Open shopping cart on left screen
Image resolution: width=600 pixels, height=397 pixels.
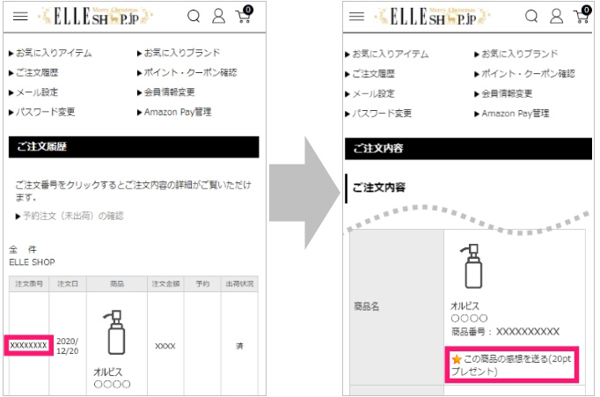pos(243,16)
